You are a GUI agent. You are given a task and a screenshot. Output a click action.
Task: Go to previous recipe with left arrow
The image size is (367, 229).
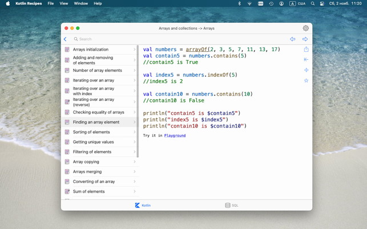click(293, 39)
